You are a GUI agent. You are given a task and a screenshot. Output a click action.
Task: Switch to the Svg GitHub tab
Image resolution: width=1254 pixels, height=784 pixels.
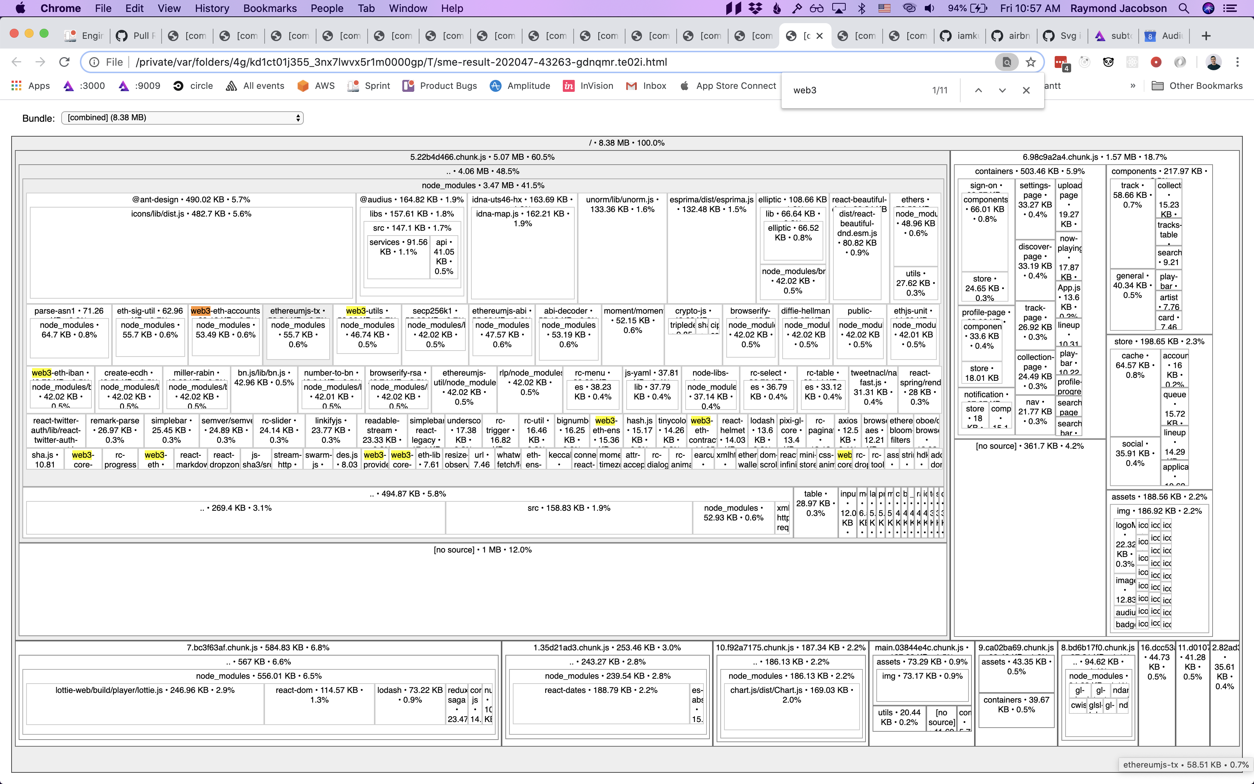pyautogui.click(x=1062, y=36)
